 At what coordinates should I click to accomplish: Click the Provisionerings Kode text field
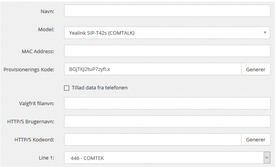click(x=152, y=69)
